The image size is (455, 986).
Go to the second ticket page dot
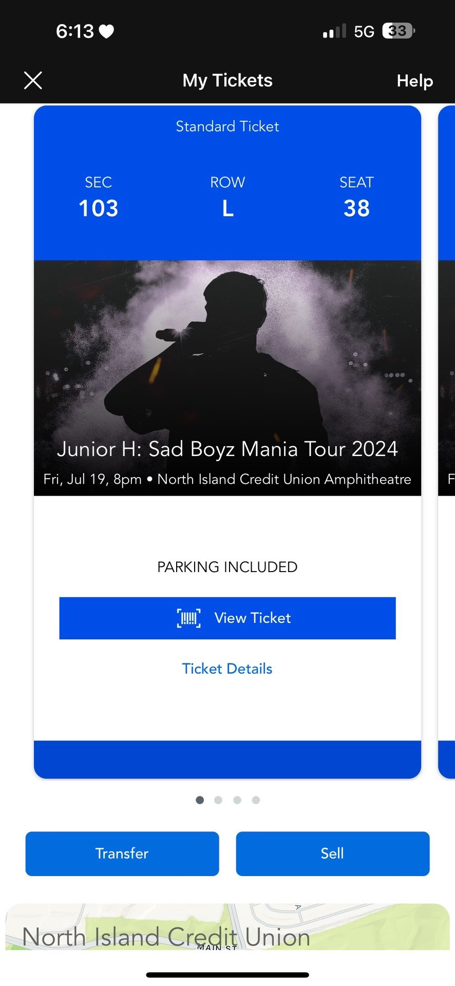218,800
